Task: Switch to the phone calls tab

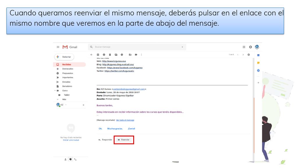Action: click(x=75, y=160)
